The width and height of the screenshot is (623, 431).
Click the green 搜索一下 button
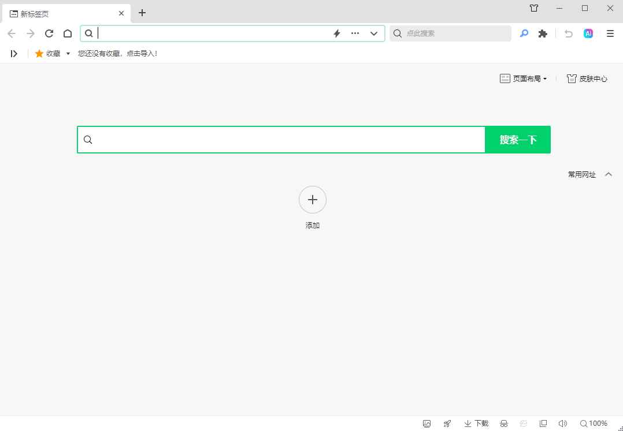click(518, 140)
